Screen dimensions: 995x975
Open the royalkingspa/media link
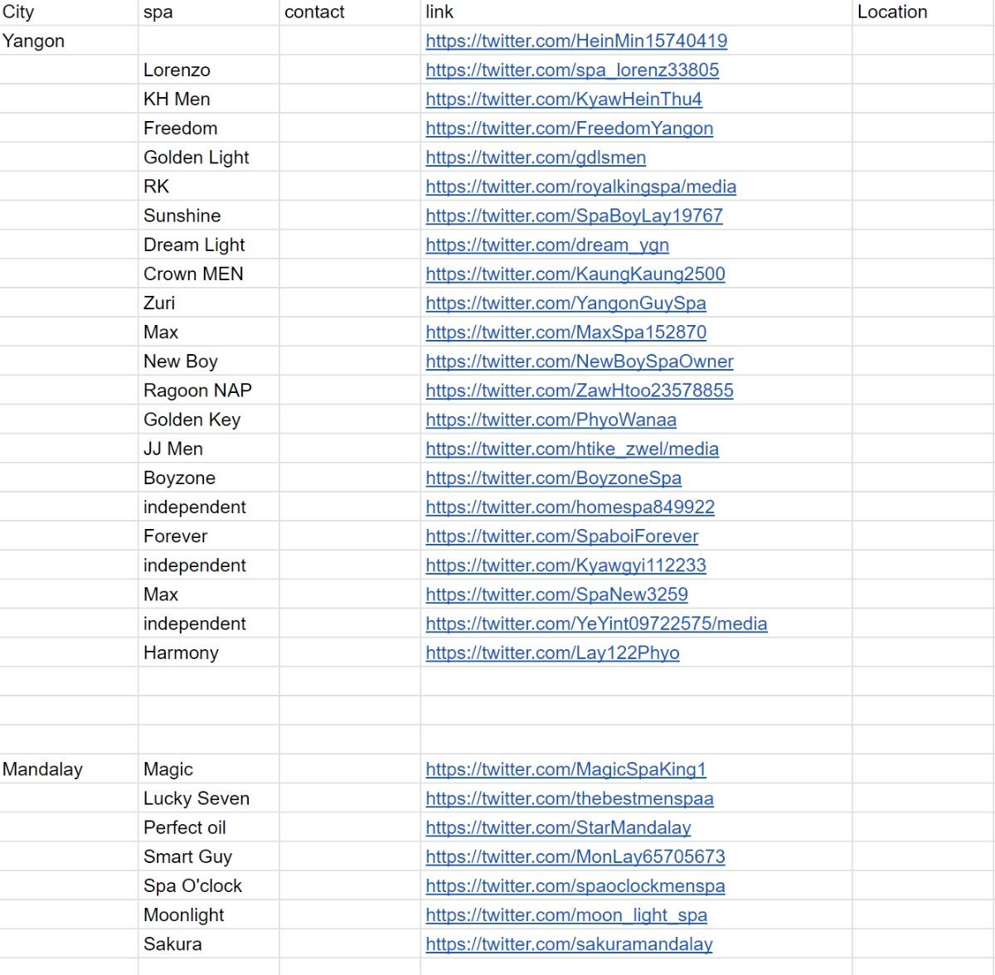point(580,187)
